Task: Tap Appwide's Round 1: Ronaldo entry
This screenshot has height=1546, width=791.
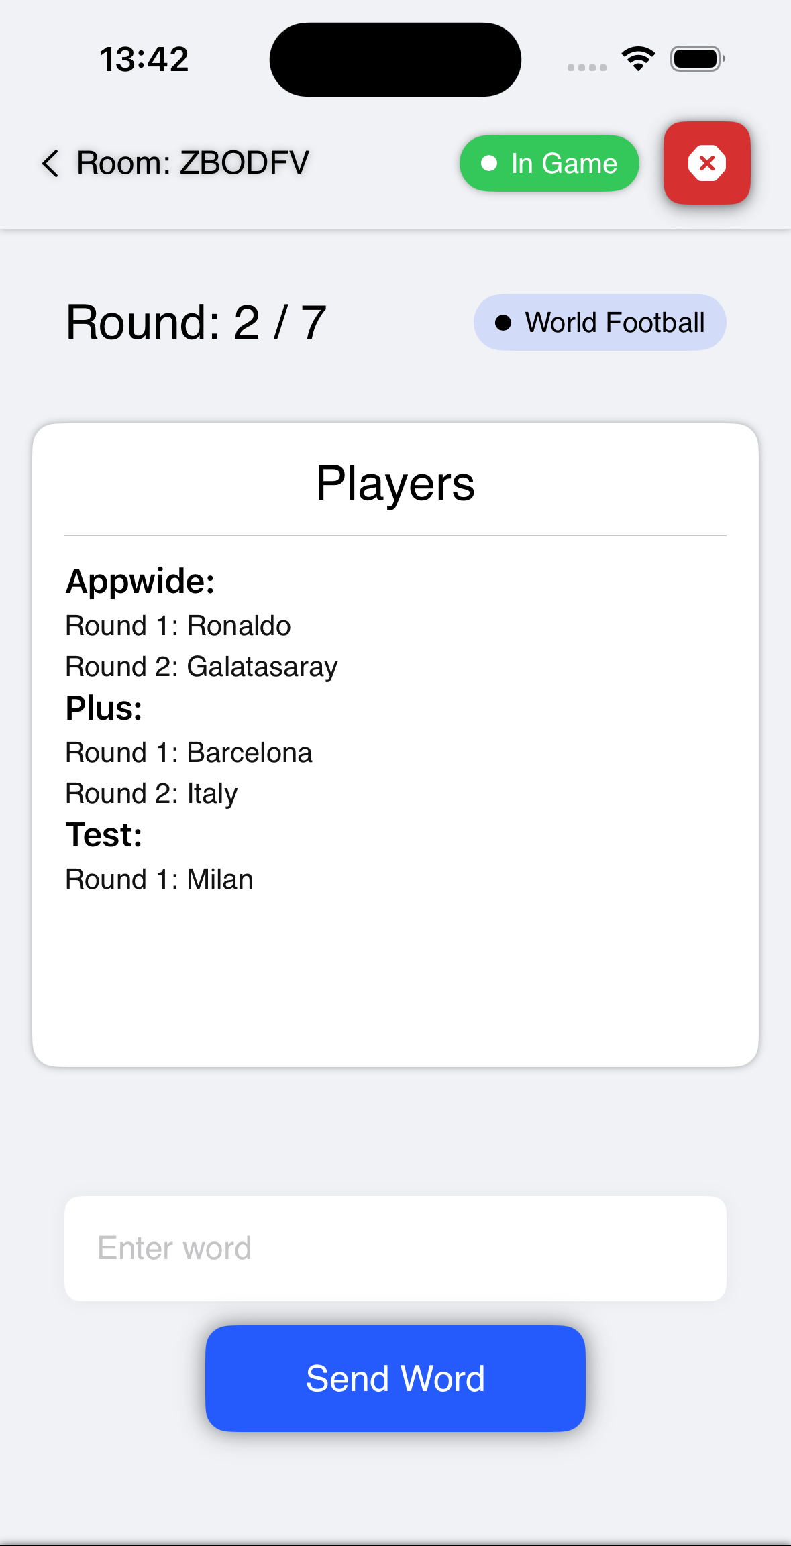Action: [x=178, y=626]
